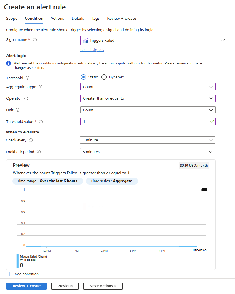Expand the Operator dropdown
235x294 pixels.
148,98
